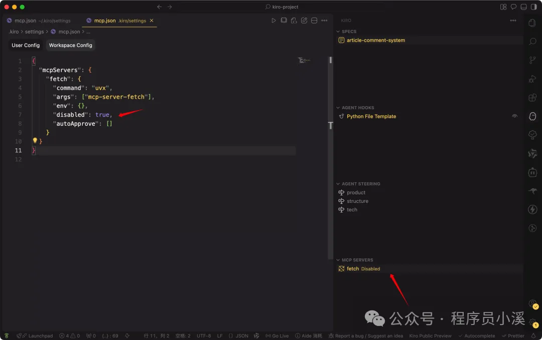Click the Workspace Config button
The image size is (542, 340).
pyautogui.click(x=71, y=45)
